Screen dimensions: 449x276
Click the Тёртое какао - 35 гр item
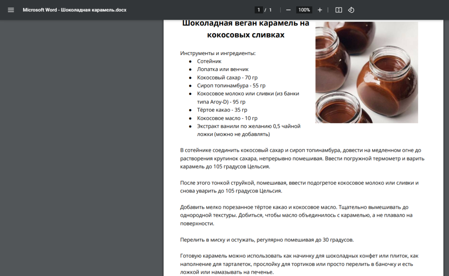point(222,110)
